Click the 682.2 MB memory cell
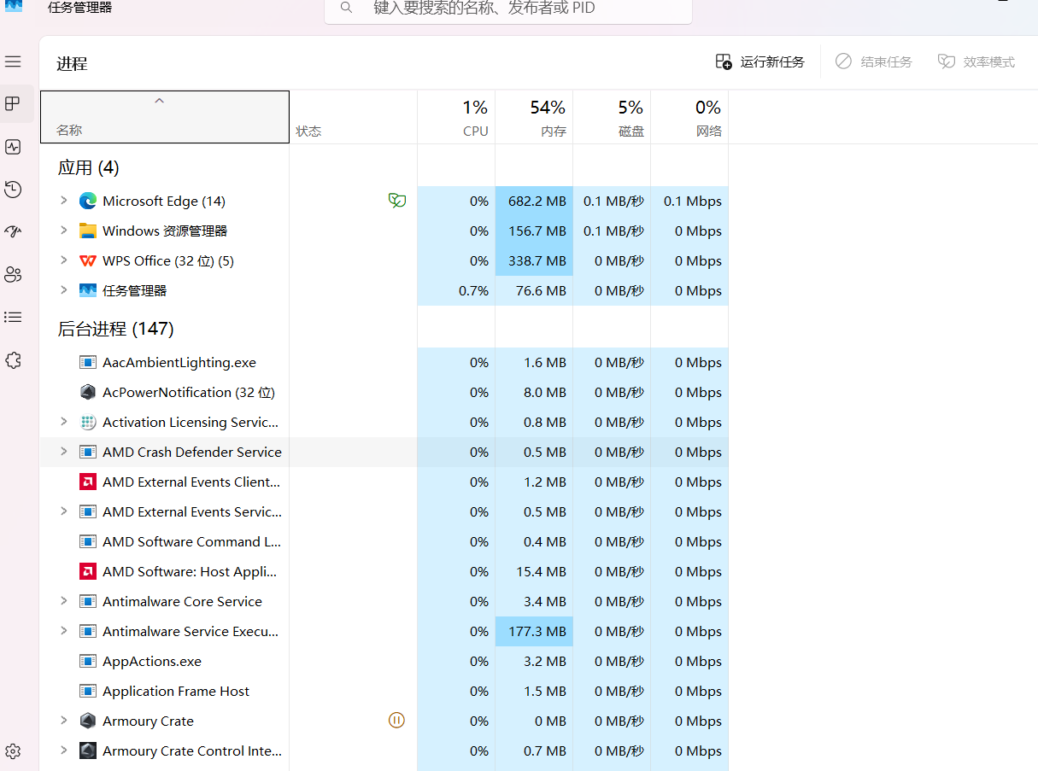This screenshot has width=1038, height=771. click(x=534, y=201)
